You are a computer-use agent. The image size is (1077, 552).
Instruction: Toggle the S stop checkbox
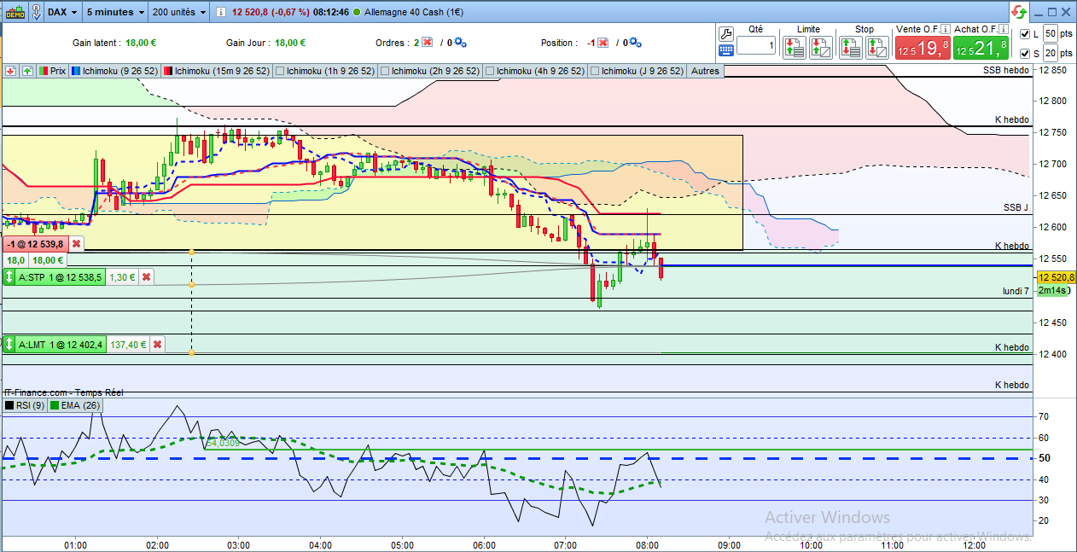[x=1025, y=54]
